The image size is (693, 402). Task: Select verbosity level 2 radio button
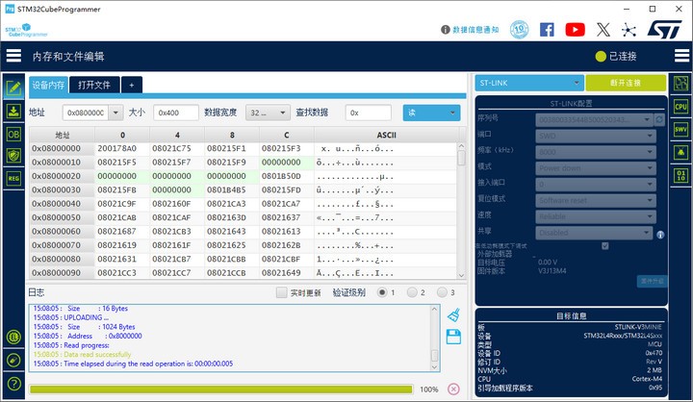[412, 292]
